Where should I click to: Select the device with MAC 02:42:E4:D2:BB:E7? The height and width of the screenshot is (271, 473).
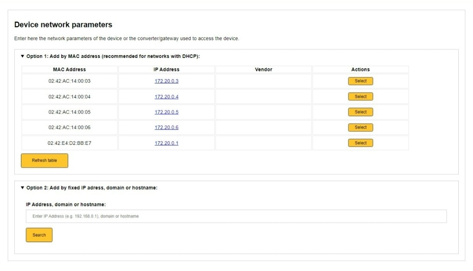[x=360, y=143]
